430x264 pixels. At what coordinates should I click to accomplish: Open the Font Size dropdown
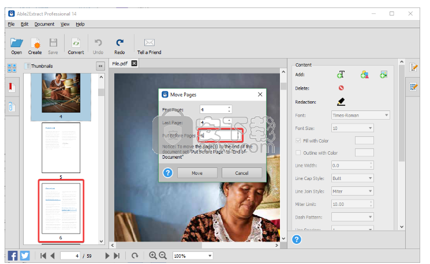click(353, 128)
